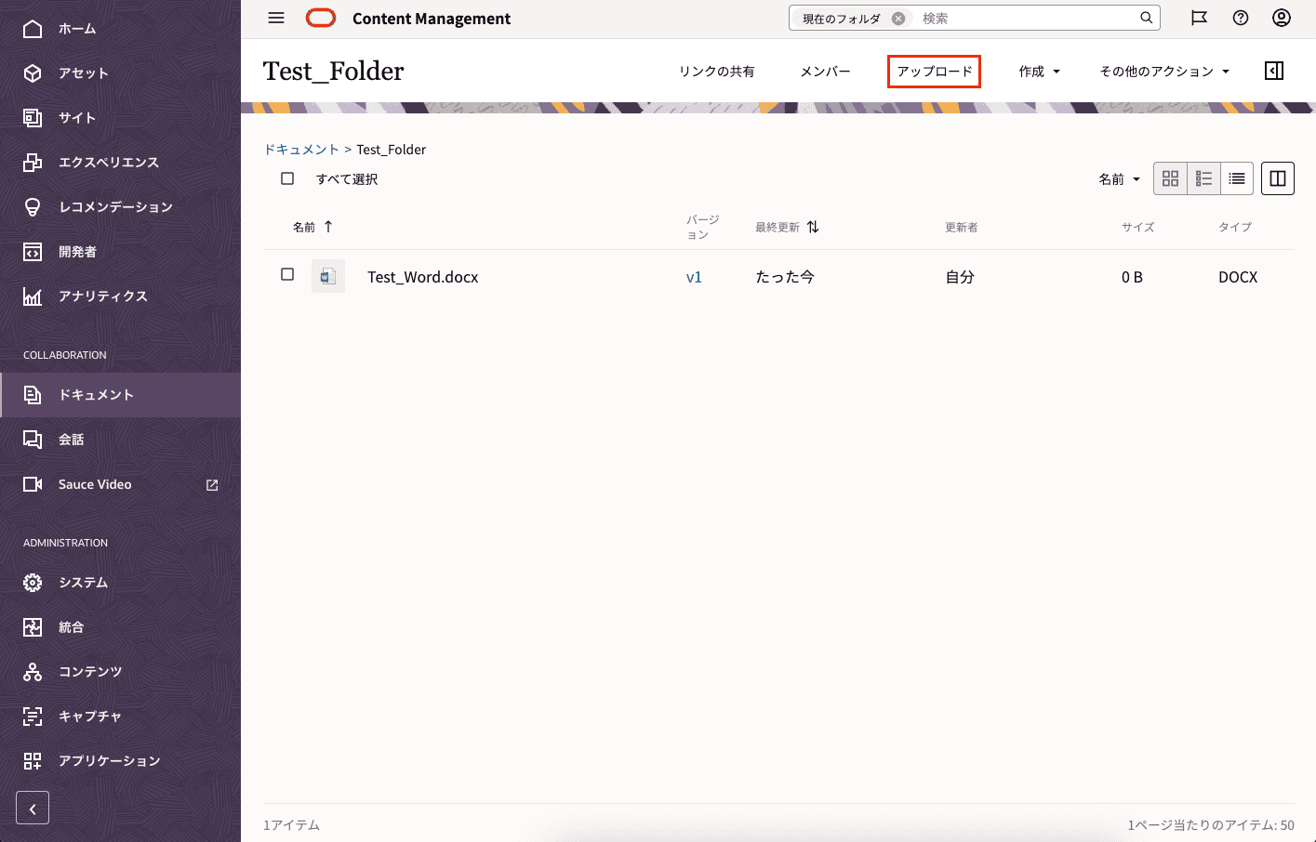Collapse the left navigation with chevron button
This screenshot has width=1316, height=842.
pyautogui.click(x=33, y=808)
